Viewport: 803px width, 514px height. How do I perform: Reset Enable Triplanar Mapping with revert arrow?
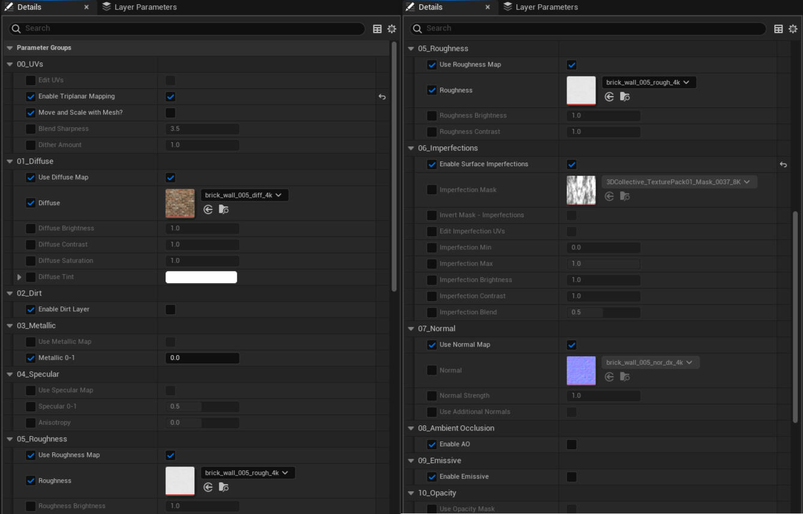382,96
